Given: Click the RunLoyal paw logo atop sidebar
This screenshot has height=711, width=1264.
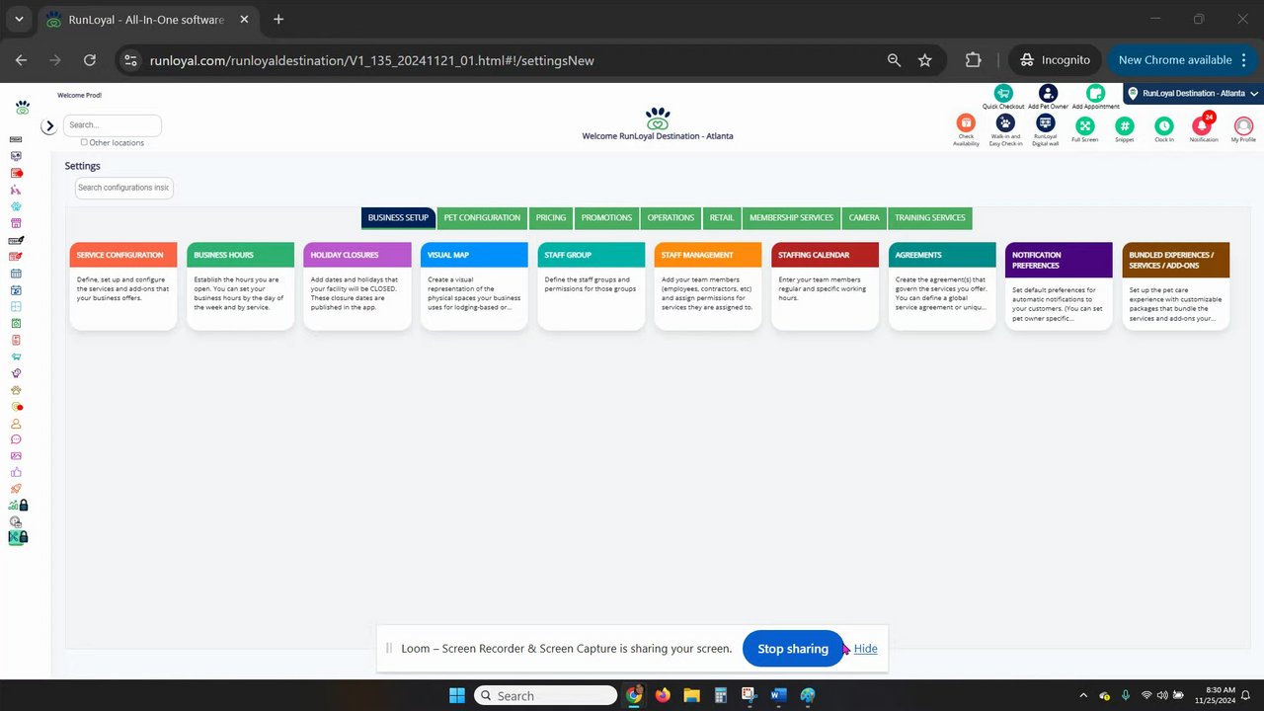Looking at the screenshot, I should (22, 107).
